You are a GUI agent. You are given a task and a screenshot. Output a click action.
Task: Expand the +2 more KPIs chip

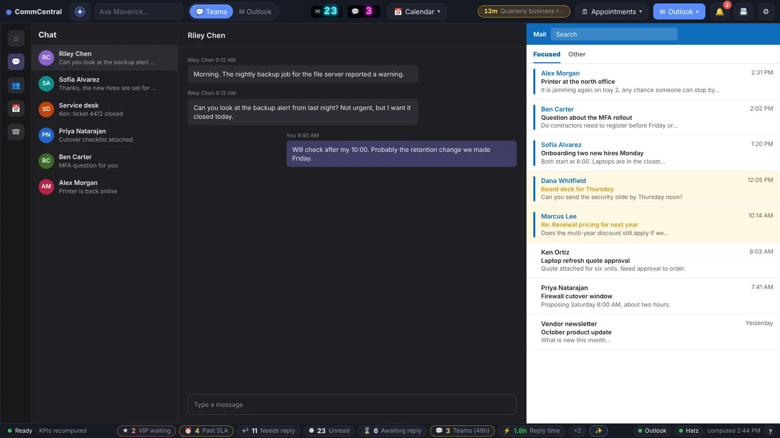pos(577,431)
